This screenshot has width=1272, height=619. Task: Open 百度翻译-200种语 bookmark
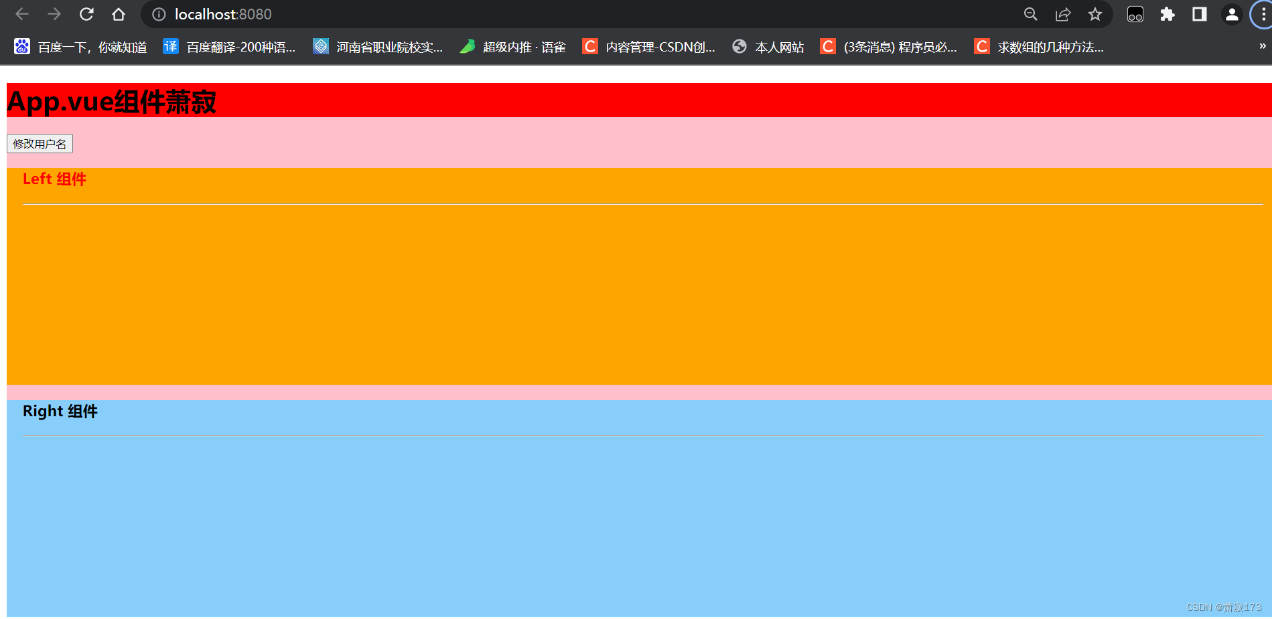(x=230, y=47)
